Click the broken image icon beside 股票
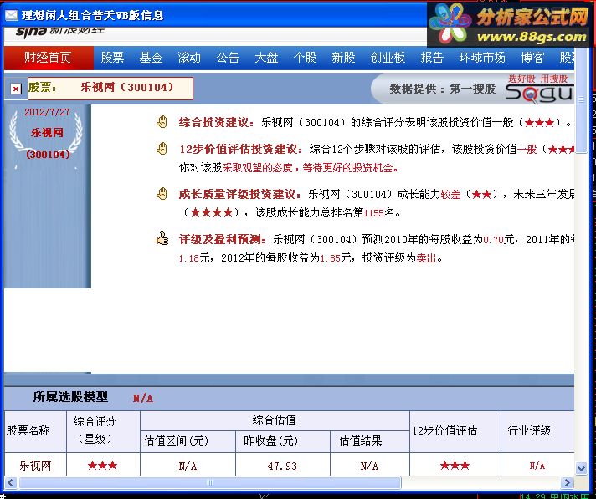Image resolution: width=596 pixels, height=499 pixels. [x=16, y=89]
